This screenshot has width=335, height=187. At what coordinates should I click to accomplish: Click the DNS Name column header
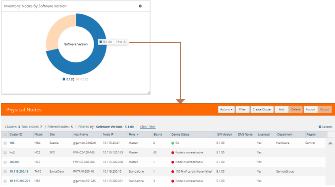pos(245,135)
